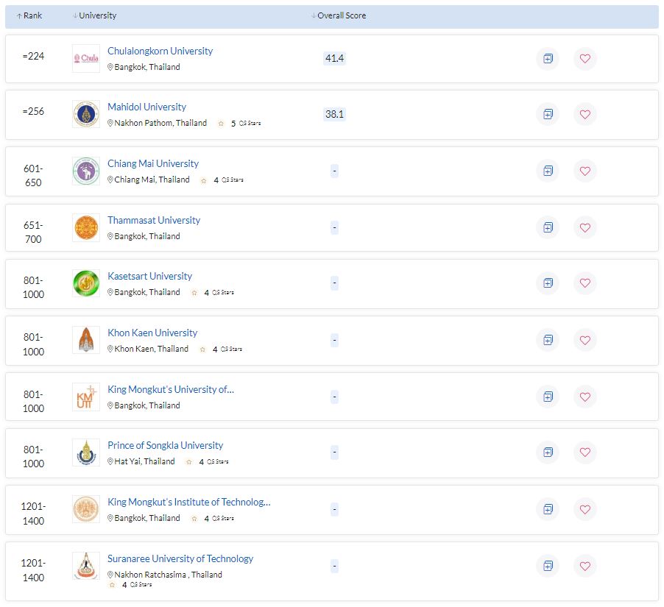This screenshot has width=664, height=607.
Task: Open King Mongkut's Institute of Technolog... link
Action: pyautogui.click(x=189, y=502)
